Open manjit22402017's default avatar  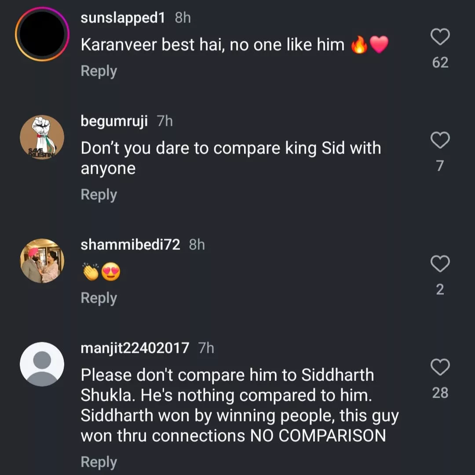coord(42,364)
